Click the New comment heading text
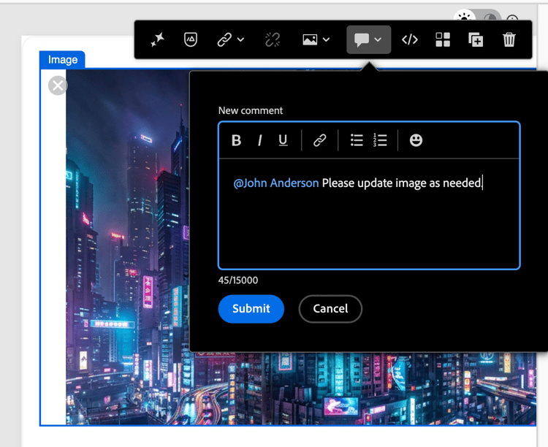 251,111
